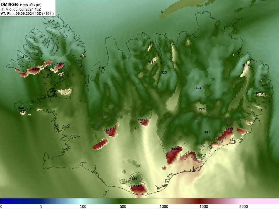Click the DMI/IGB title text
Image resolution: width=279 pixels, height=209 pixels.
[9, 5]
